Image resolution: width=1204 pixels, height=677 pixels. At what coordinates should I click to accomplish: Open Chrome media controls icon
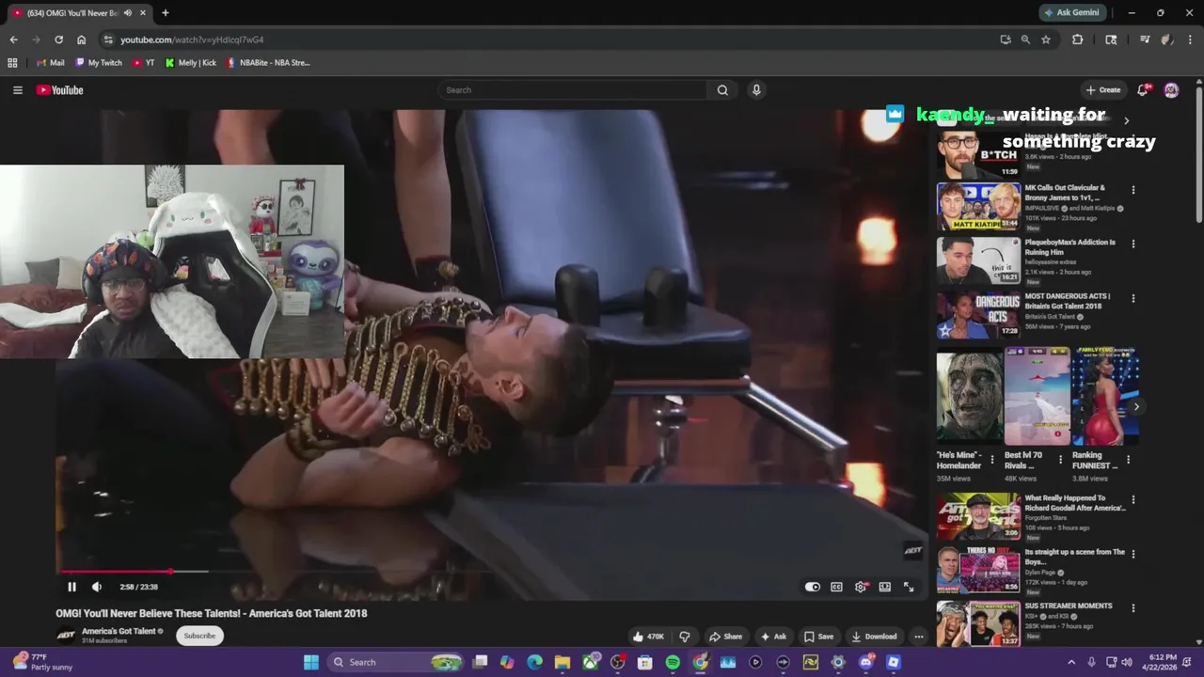1145,39
